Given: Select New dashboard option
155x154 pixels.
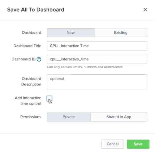Looking at the screenshot, I should click(x=71, y=33).
